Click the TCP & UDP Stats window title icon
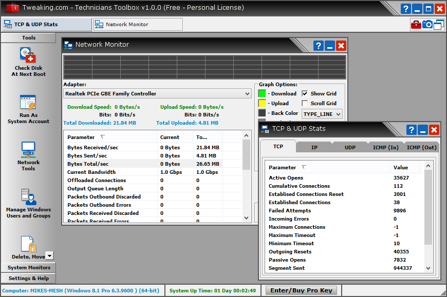 pos(265,129)
